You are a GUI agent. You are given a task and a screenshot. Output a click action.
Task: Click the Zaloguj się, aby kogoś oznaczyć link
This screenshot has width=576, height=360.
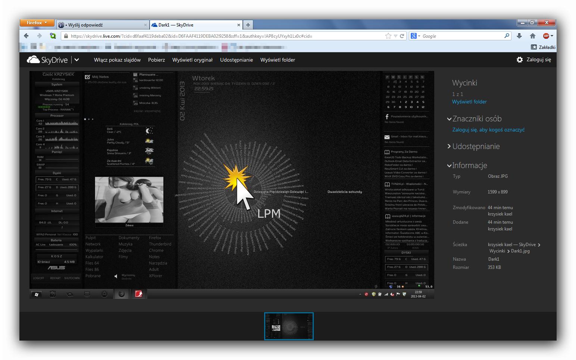[x=488, y=130]
